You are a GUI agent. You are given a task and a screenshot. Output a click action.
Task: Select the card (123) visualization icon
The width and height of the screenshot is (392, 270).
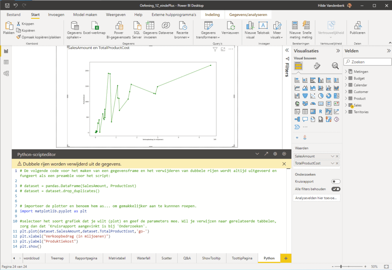pyautogui.click(x=320, y=103)
